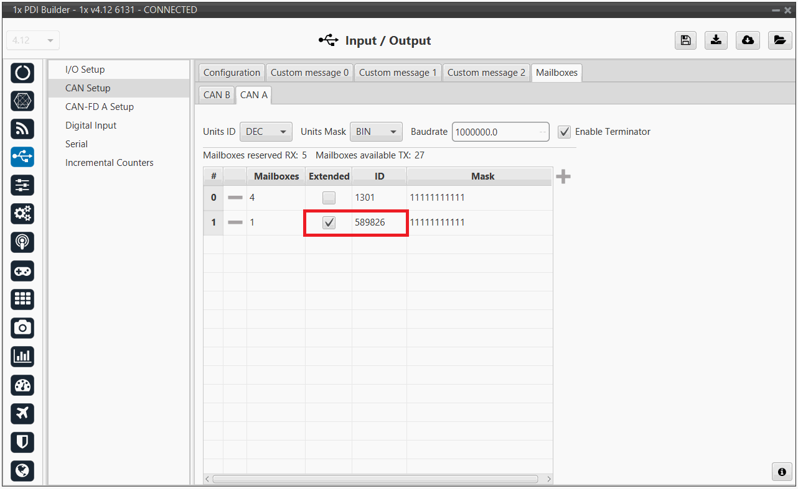Open the camera section in sidebar
Image resolution: width=798 pixels, height=489 pixels.
coord(22,327)
